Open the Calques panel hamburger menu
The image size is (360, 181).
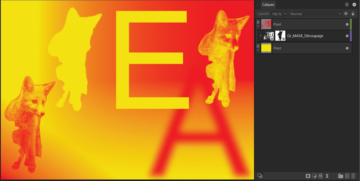coord(347,5)
